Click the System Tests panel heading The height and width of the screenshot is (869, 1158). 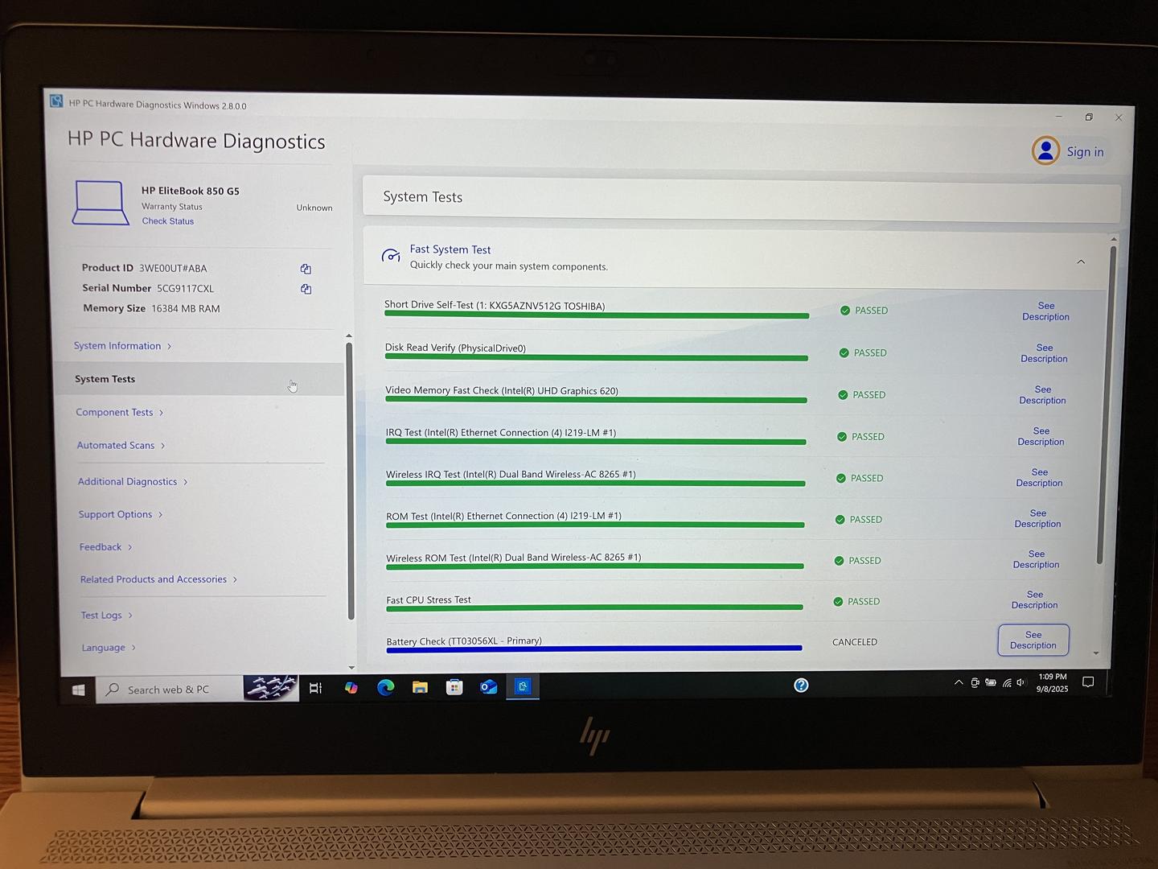point(423,197)
